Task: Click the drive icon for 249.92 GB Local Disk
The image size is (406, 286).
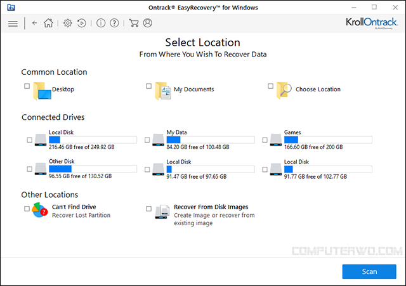Action: pos(41,140)
